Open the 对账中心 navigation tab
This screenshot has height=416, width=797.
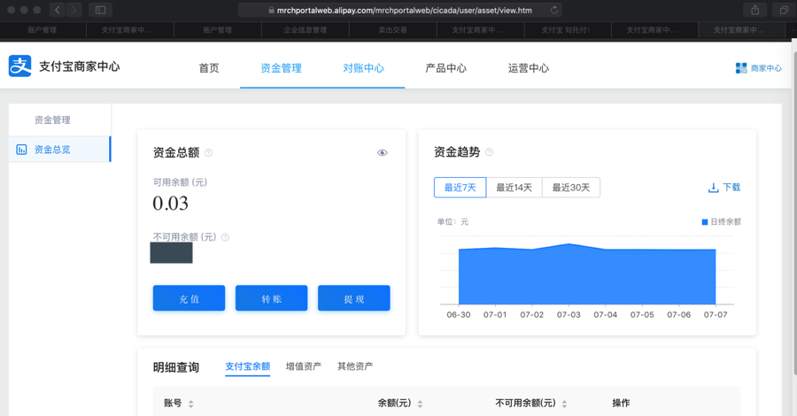tap(363, 68)
